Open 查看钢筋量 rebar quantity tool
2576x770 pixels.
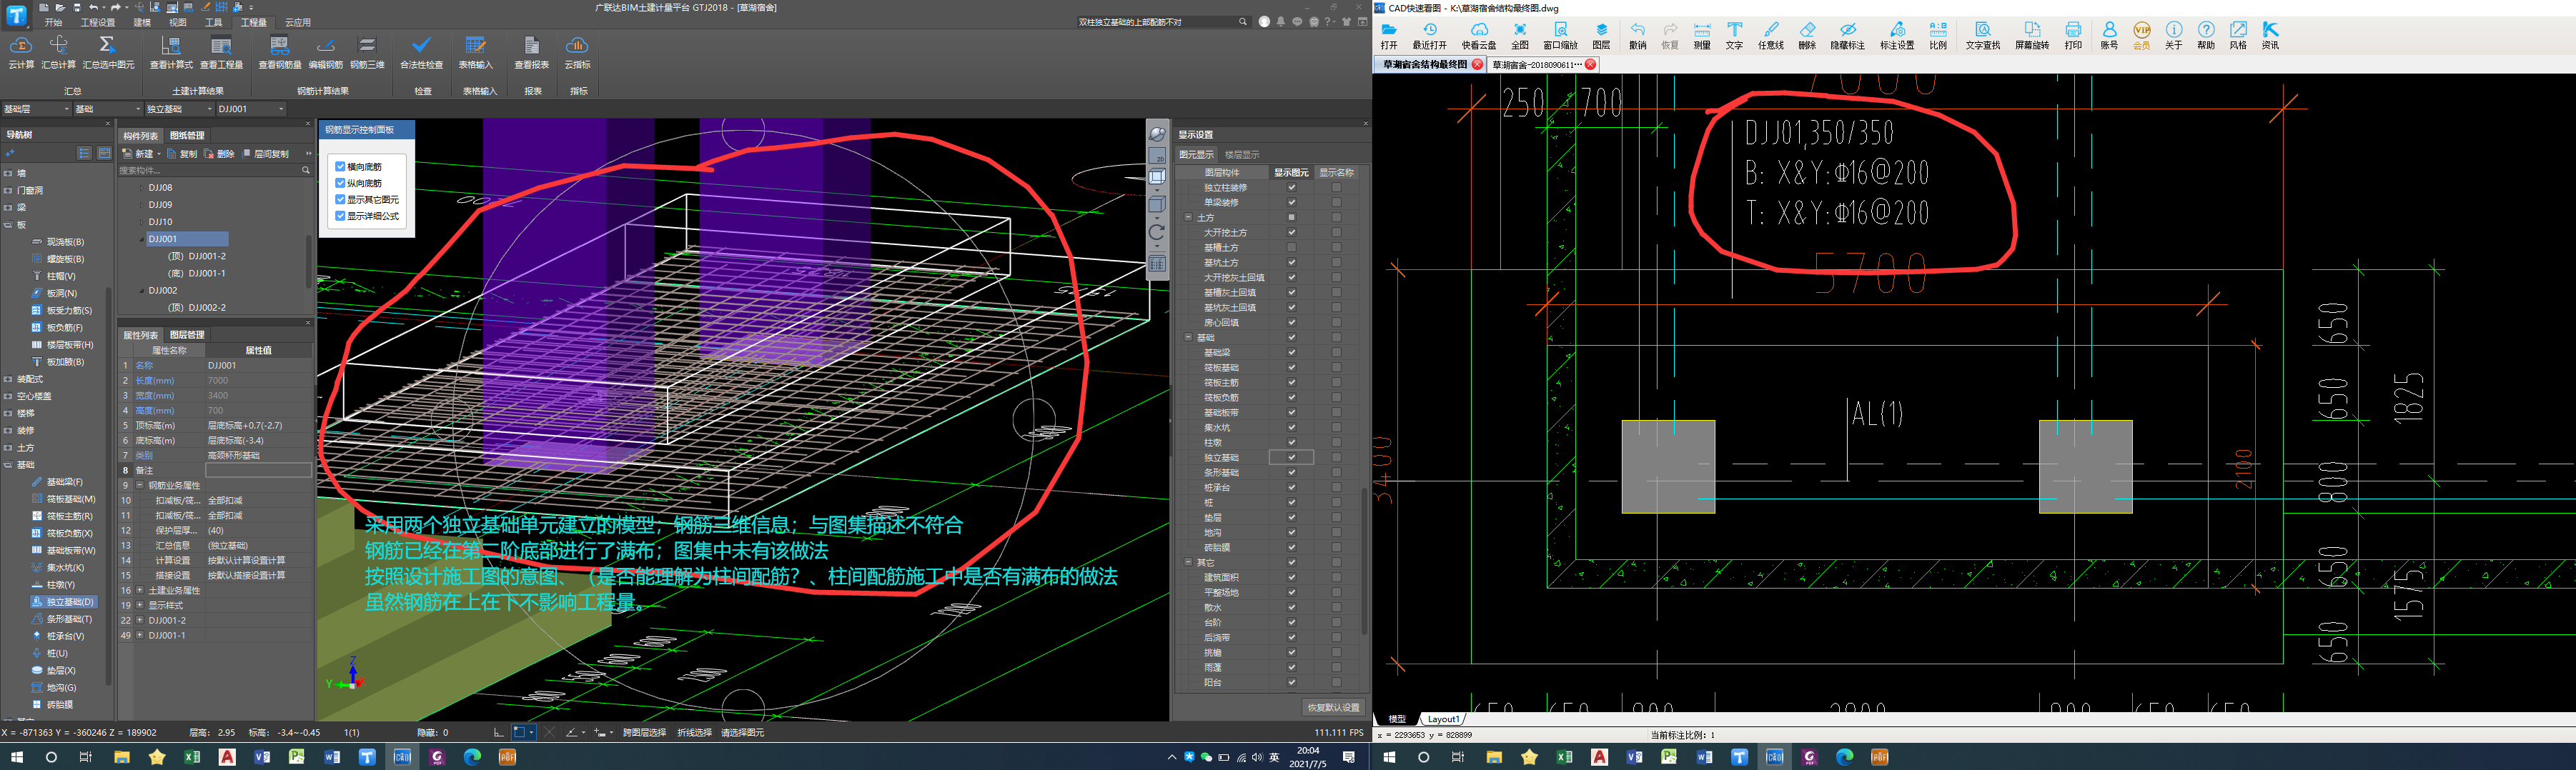(x=279, y=52)
